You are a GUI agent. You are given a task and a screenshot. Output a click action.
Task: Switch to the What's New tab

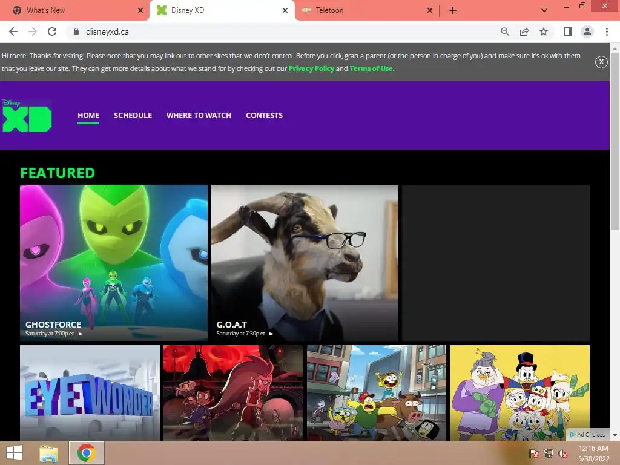74,10
